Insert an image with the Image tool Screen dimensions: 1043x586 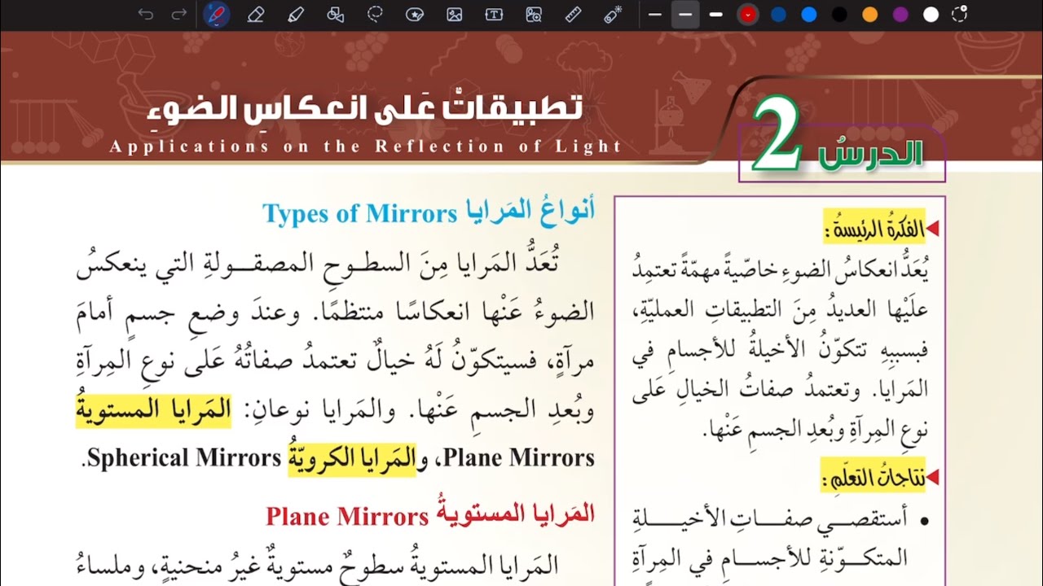[454, 15]
